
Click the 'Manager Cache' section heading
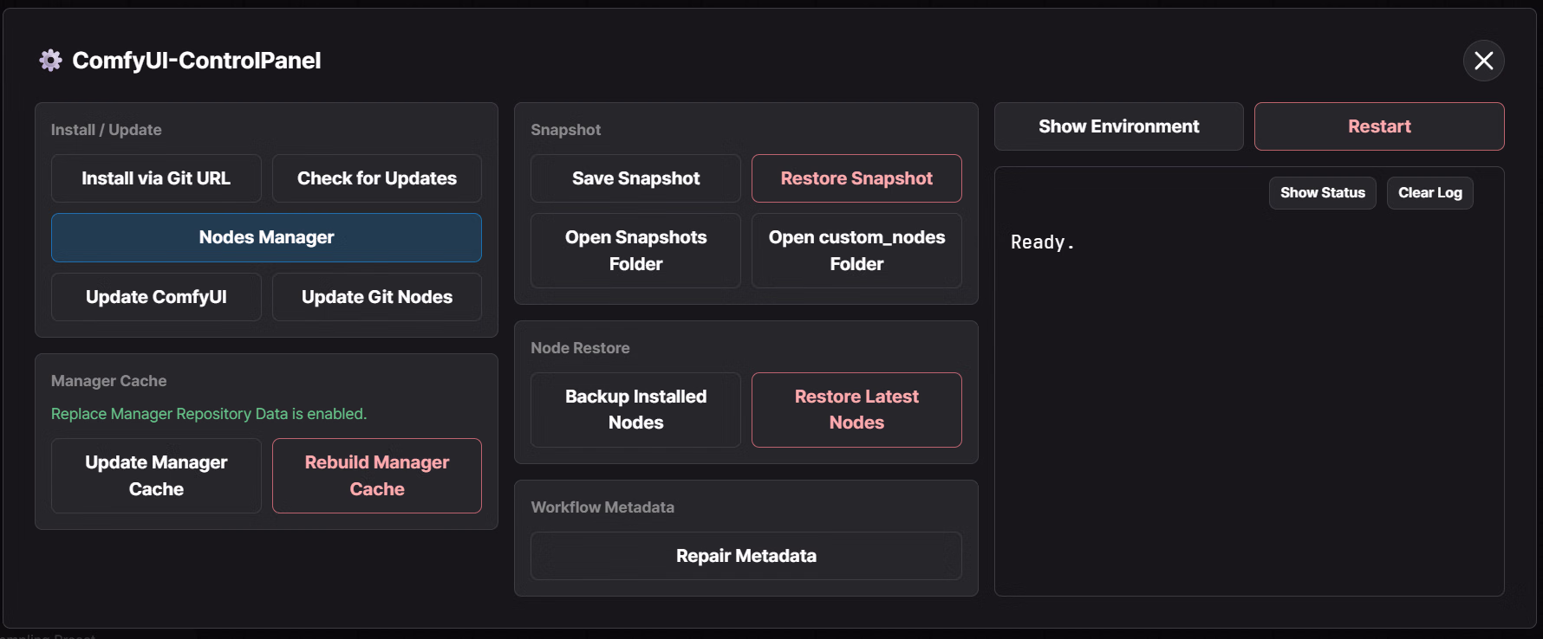(109, 381)
